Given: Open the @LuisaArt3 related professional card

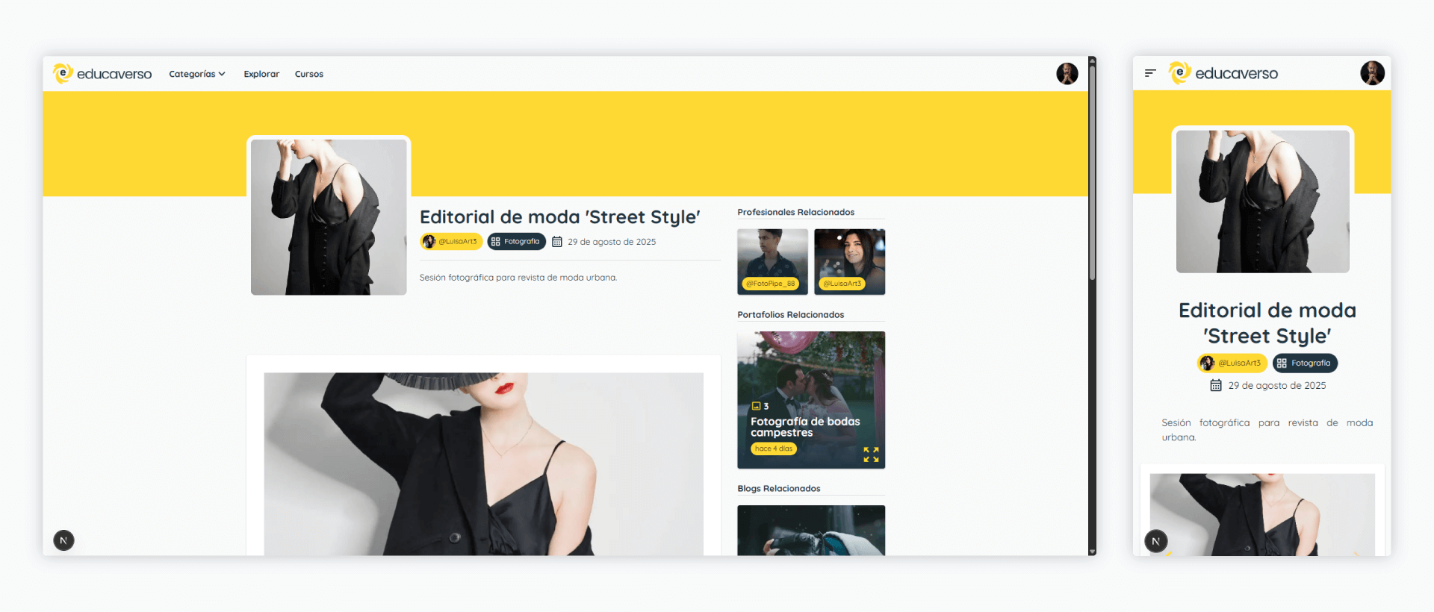Looking at the screenshot, I should (x=849, y=261).
